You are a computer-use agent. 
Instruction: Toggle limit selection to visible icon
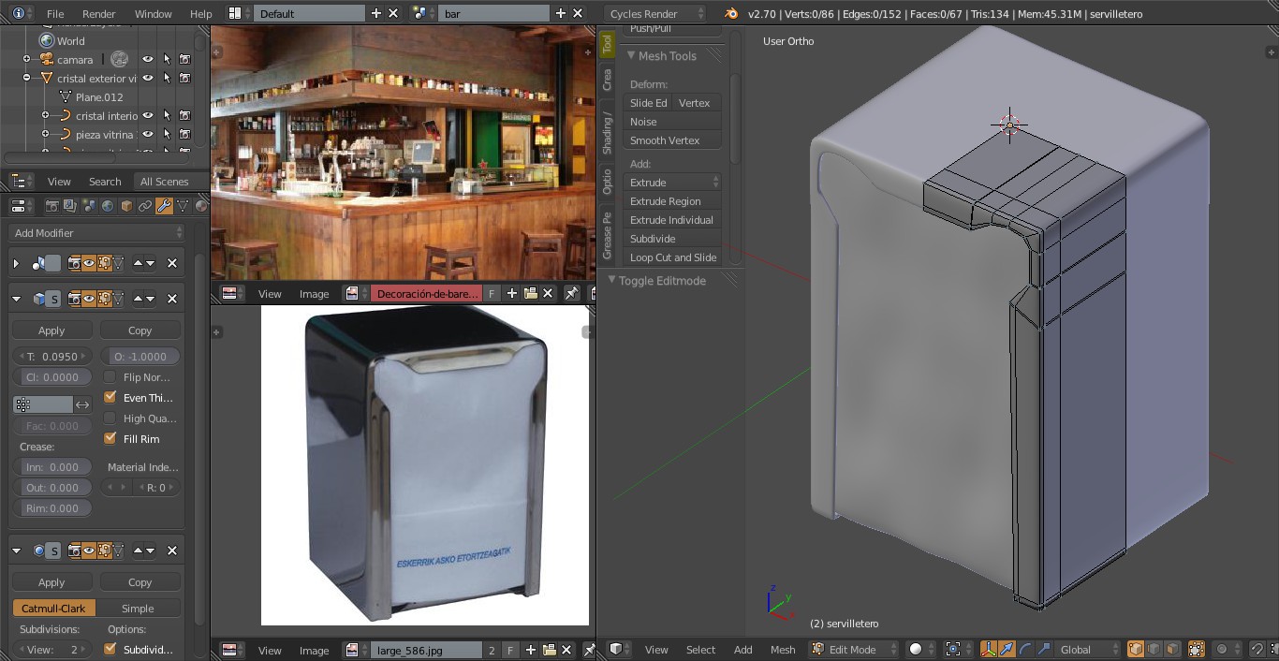click(x=1196, y=649)
